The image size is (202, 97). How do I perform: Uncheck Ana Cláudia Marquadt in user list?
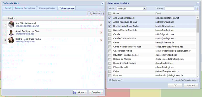110,18
